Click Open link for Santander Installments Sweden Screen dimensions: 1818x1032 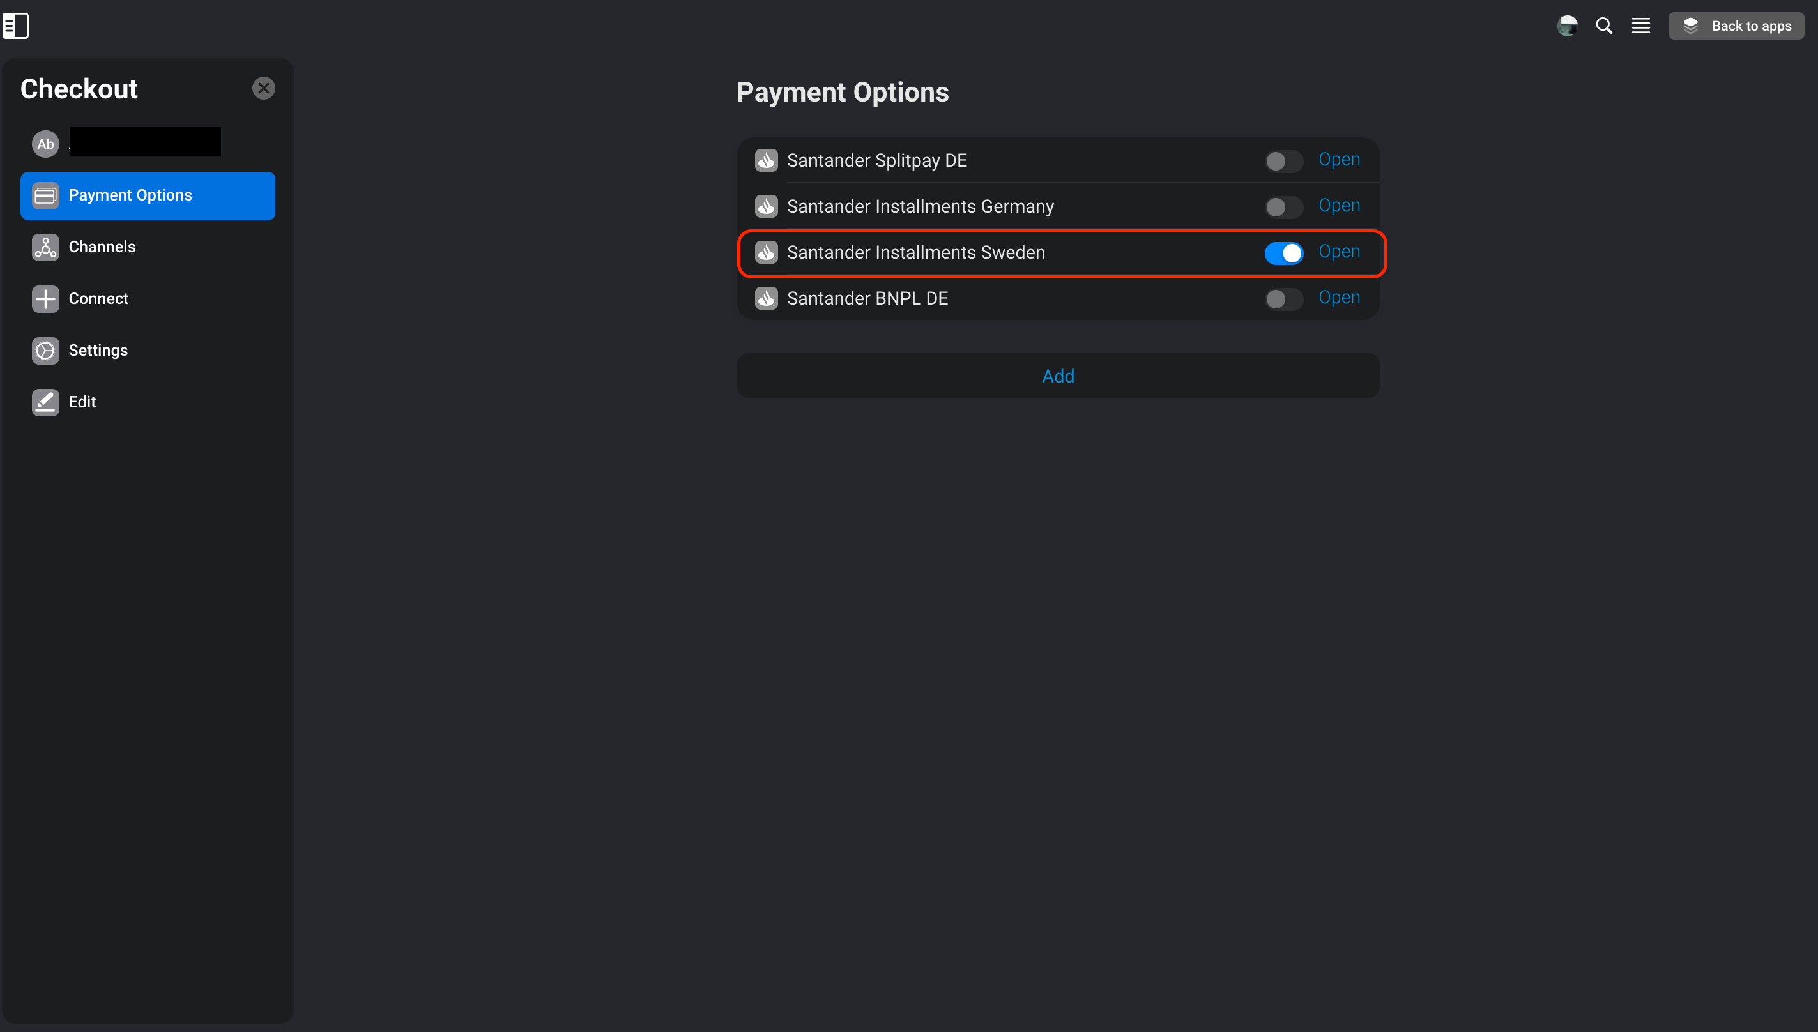coord(1339,252)
